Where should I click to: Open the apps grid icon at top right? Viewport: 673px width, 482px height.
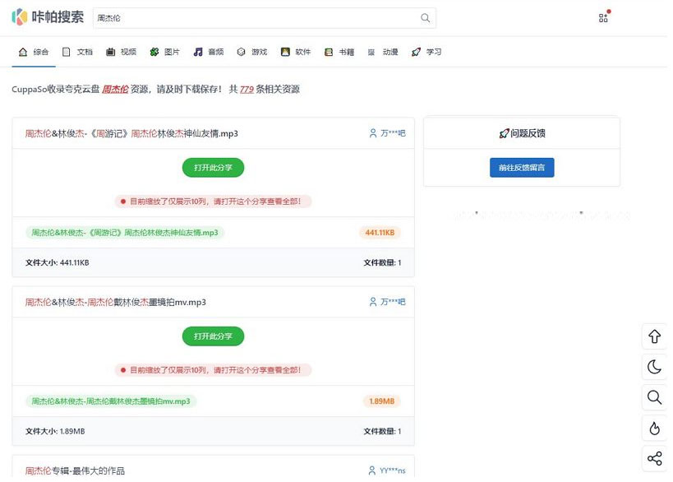tap(603, 17)
